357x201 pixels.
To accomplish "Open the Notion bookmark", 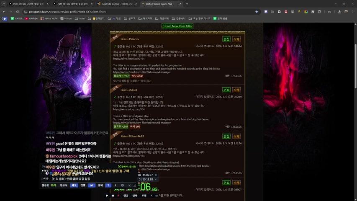I will point(66,18).
